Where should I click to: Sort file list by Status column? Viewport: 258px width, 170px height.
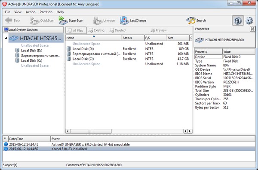tap(133, 38)
